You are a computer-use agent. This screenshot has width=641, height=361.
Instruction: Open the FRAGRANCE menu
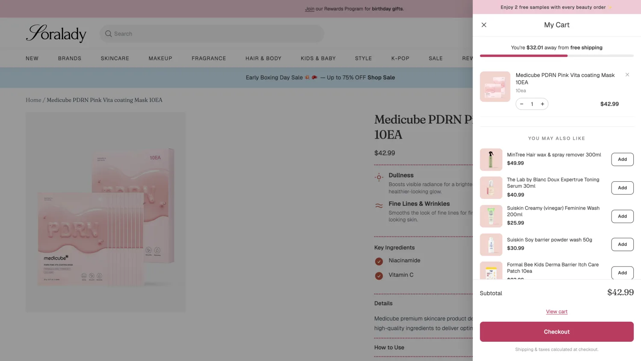[209, 59]
